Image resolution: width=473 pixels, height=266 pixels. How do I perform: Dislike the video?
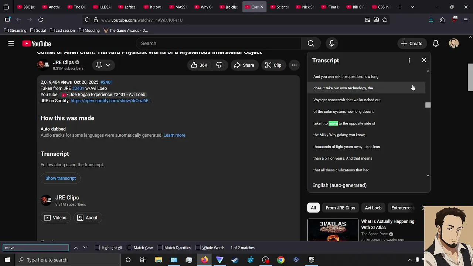(x=220, y=65)
